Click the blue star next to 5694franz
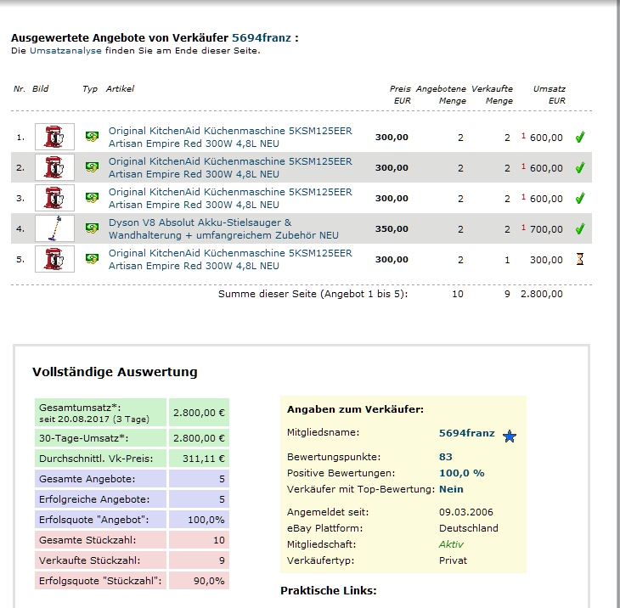This screenshot has width=620, height=608. 510,436
